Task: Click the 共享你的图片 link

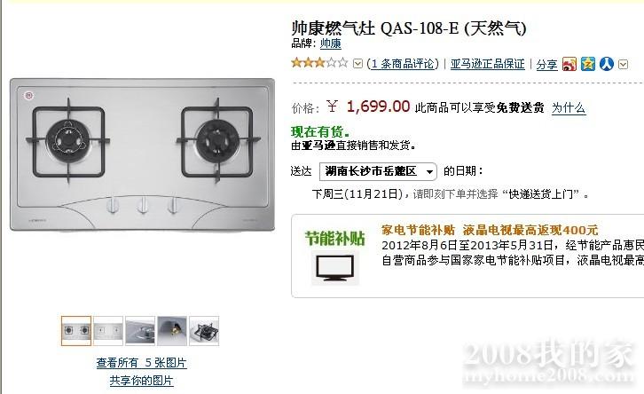Action: tap(141, 381)
